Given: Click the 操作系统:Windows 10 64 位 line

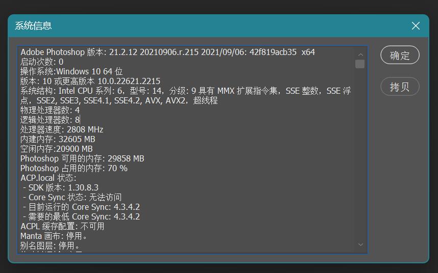Looking at the screenshot, I should 71,72.
